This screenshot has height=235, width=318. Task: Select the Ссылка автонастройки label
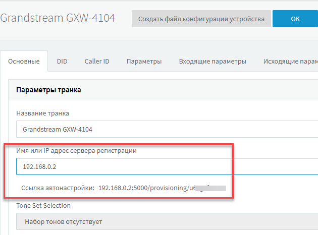(x=58, y=188)
